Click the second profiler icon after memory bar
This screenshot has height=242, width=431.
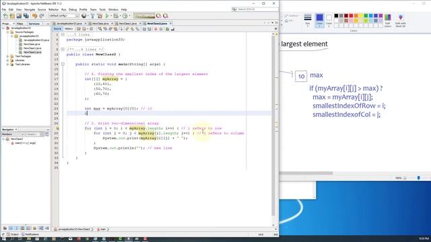click(166, 16)
